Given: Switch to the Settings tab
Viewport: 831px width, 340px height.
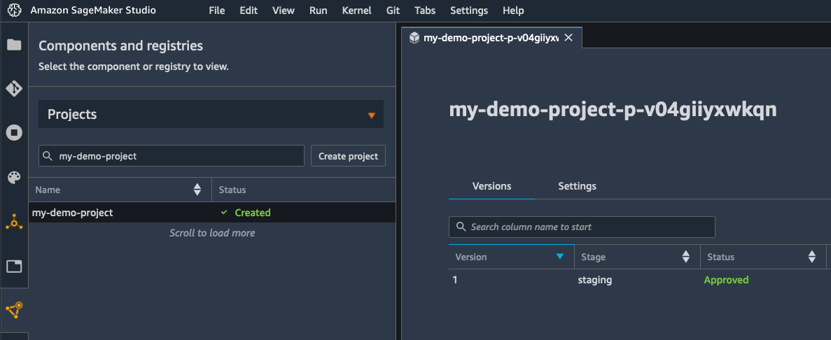Looking at the screenshot, I should coord(577,186).
